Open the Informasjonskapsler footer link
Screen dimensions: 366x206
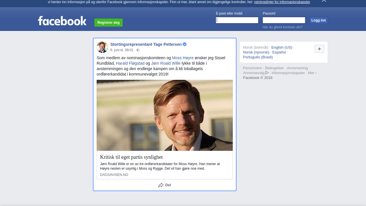point(288,73)
